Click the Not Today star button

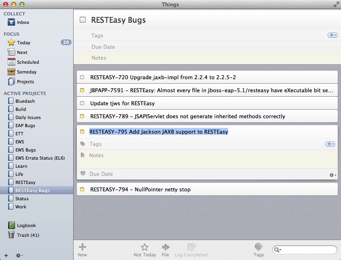coord(145,247)
